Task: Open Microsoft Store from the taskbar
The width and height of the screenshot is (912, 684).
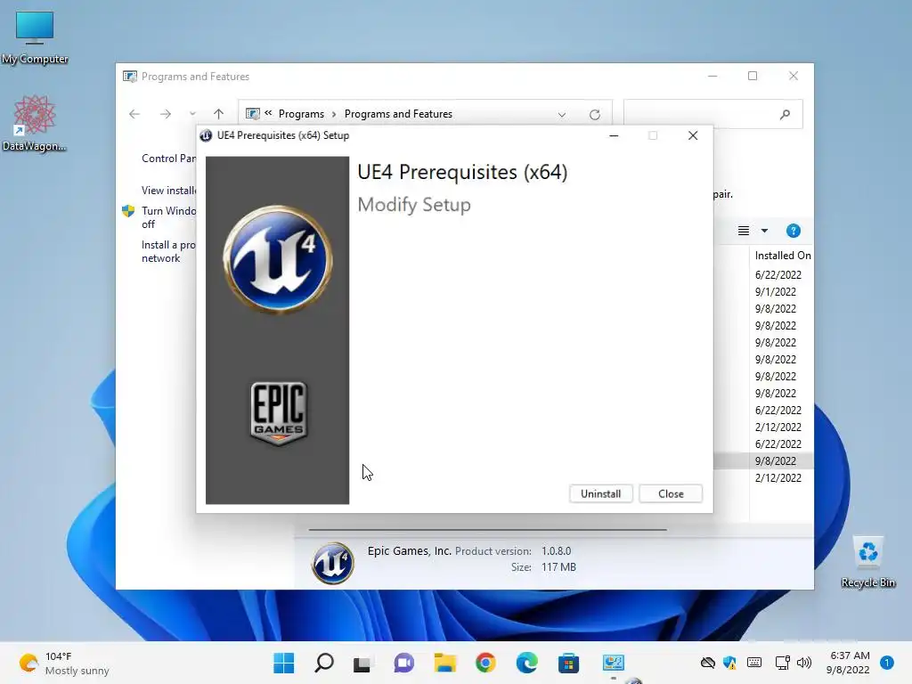Action: [568, 663]
